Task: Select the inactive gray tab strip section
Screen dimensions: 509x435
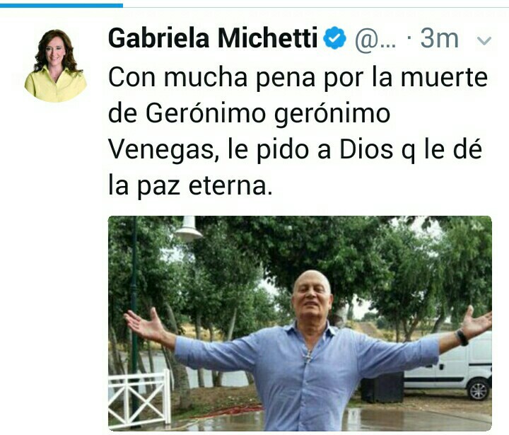Action: pos(316,6)
